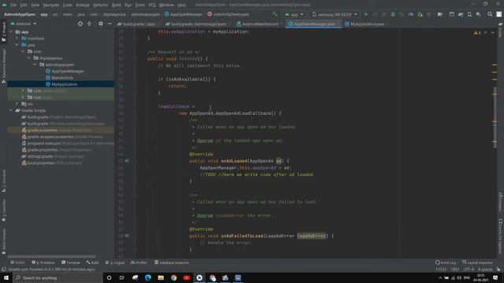Click the Project panel horizontal scrollbar
Viewport: 504px width, 283px height.
pyautogui.click(x=51, y=256)
